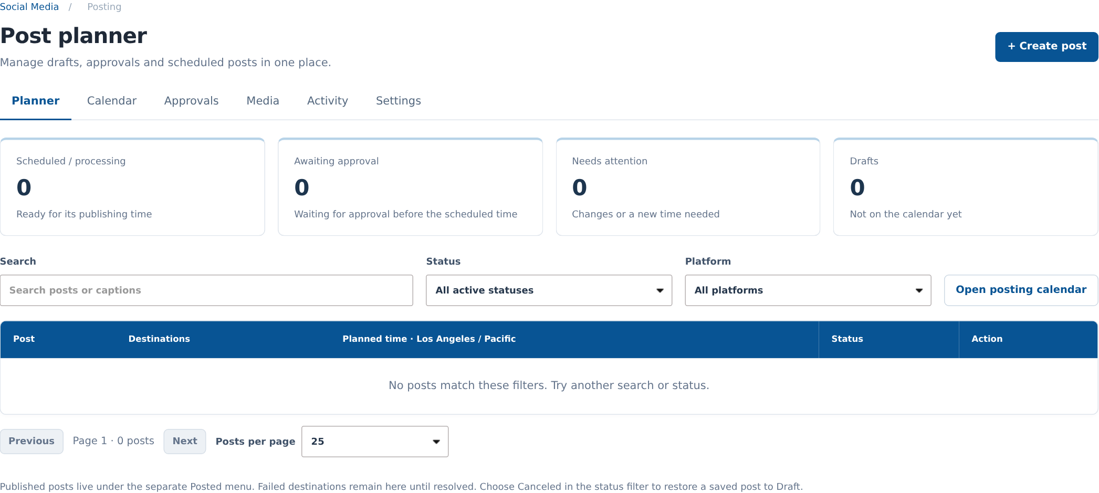The width and height of the screenshot is (1099, 493).
Task: Click the Drafts summary card
Action: pos(966,187)
